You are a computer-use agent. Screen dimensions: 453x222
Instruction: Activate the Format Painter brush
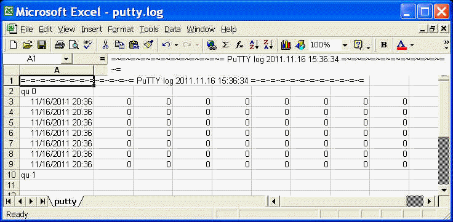[x=148, y=45]
